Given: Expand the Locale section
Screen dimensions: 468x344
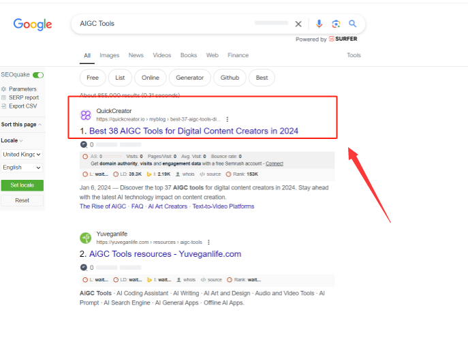Looking at the screenshot, I should pyautogui.click(x=12, y=140).
